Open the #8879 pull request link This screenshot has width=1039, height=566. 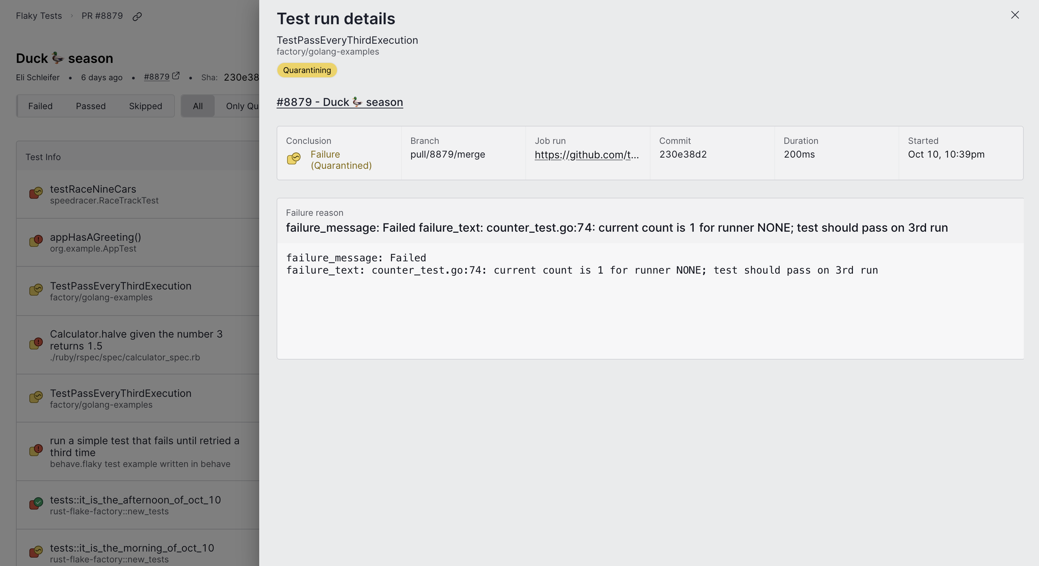pos(156,77)
